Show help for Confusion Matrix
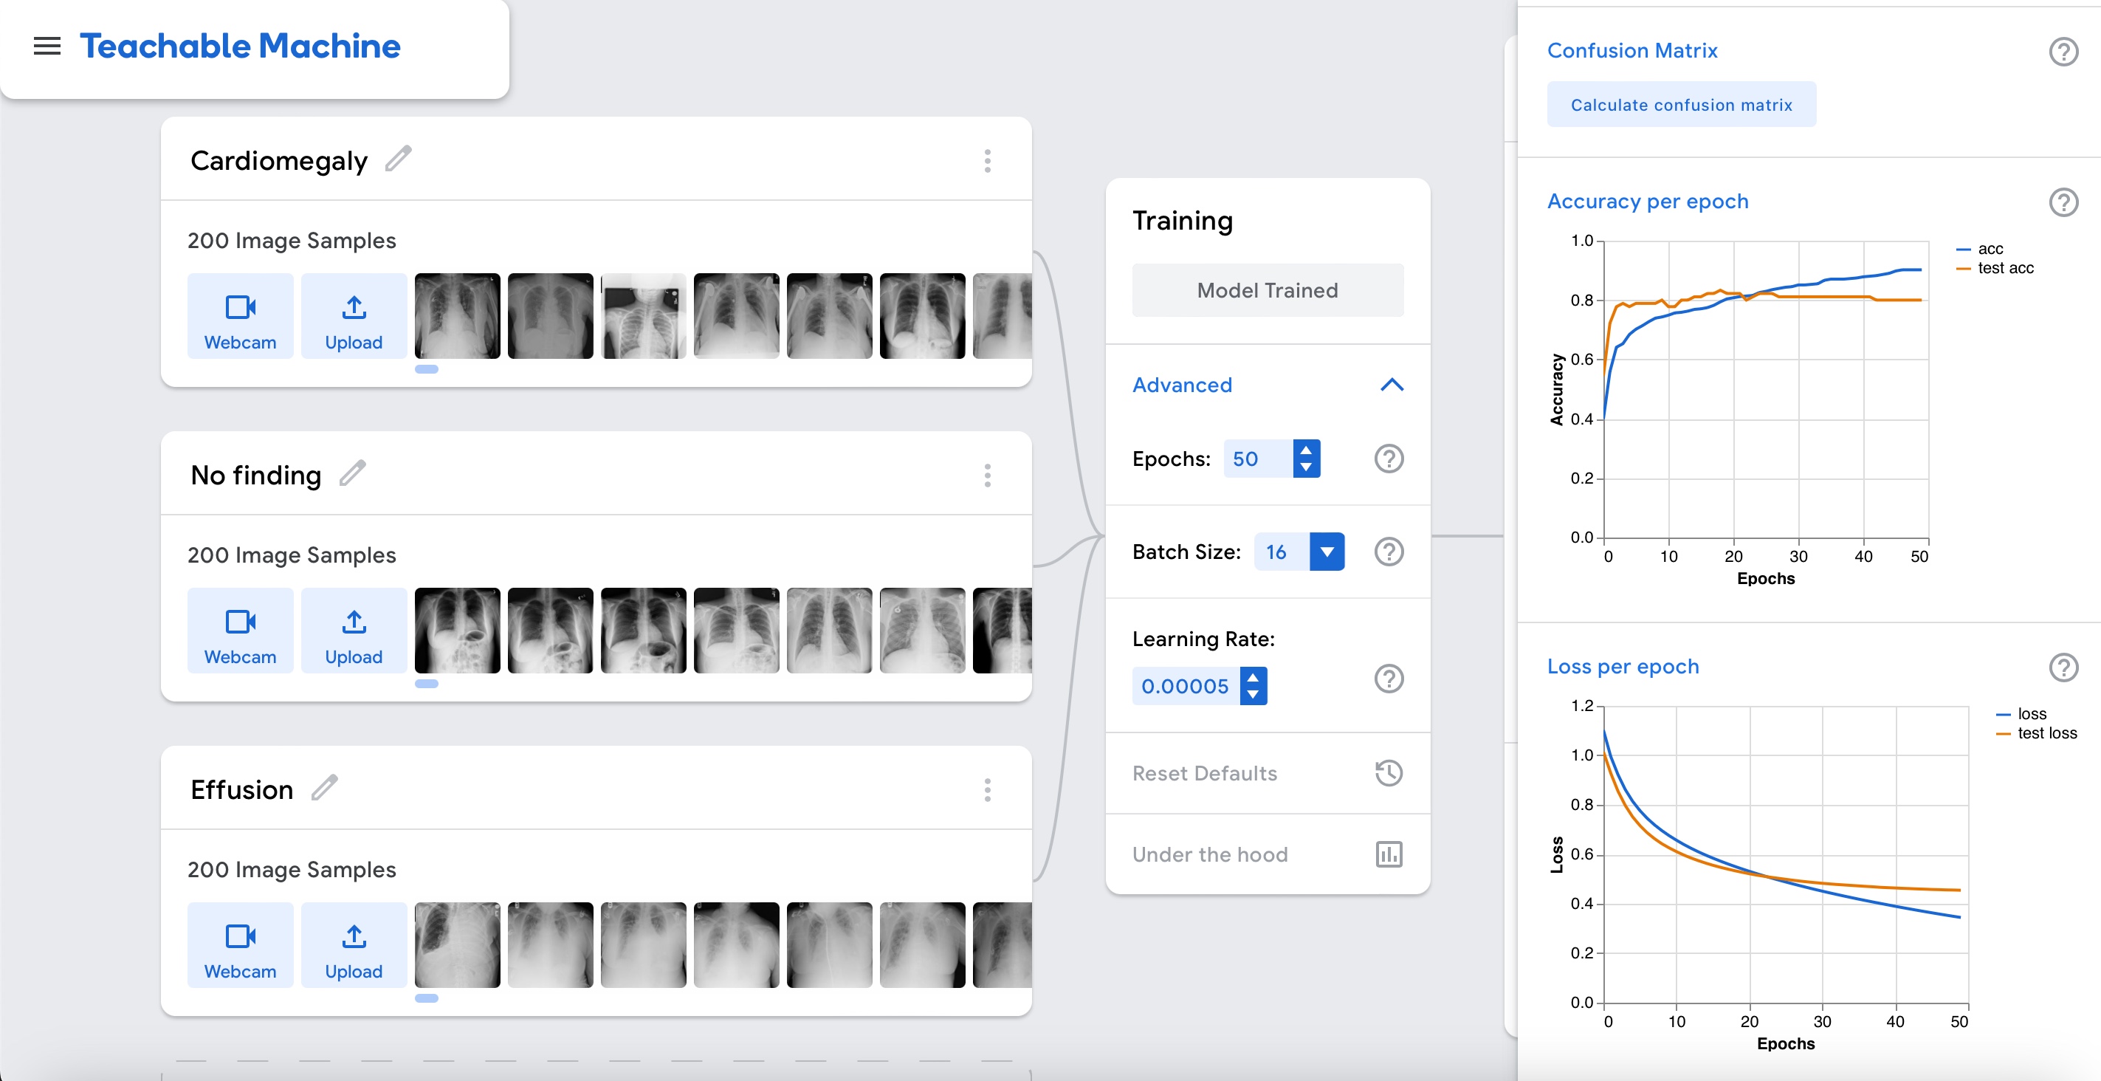The height and width of the screenshot is (1081, 2101). pos(2063,52)
